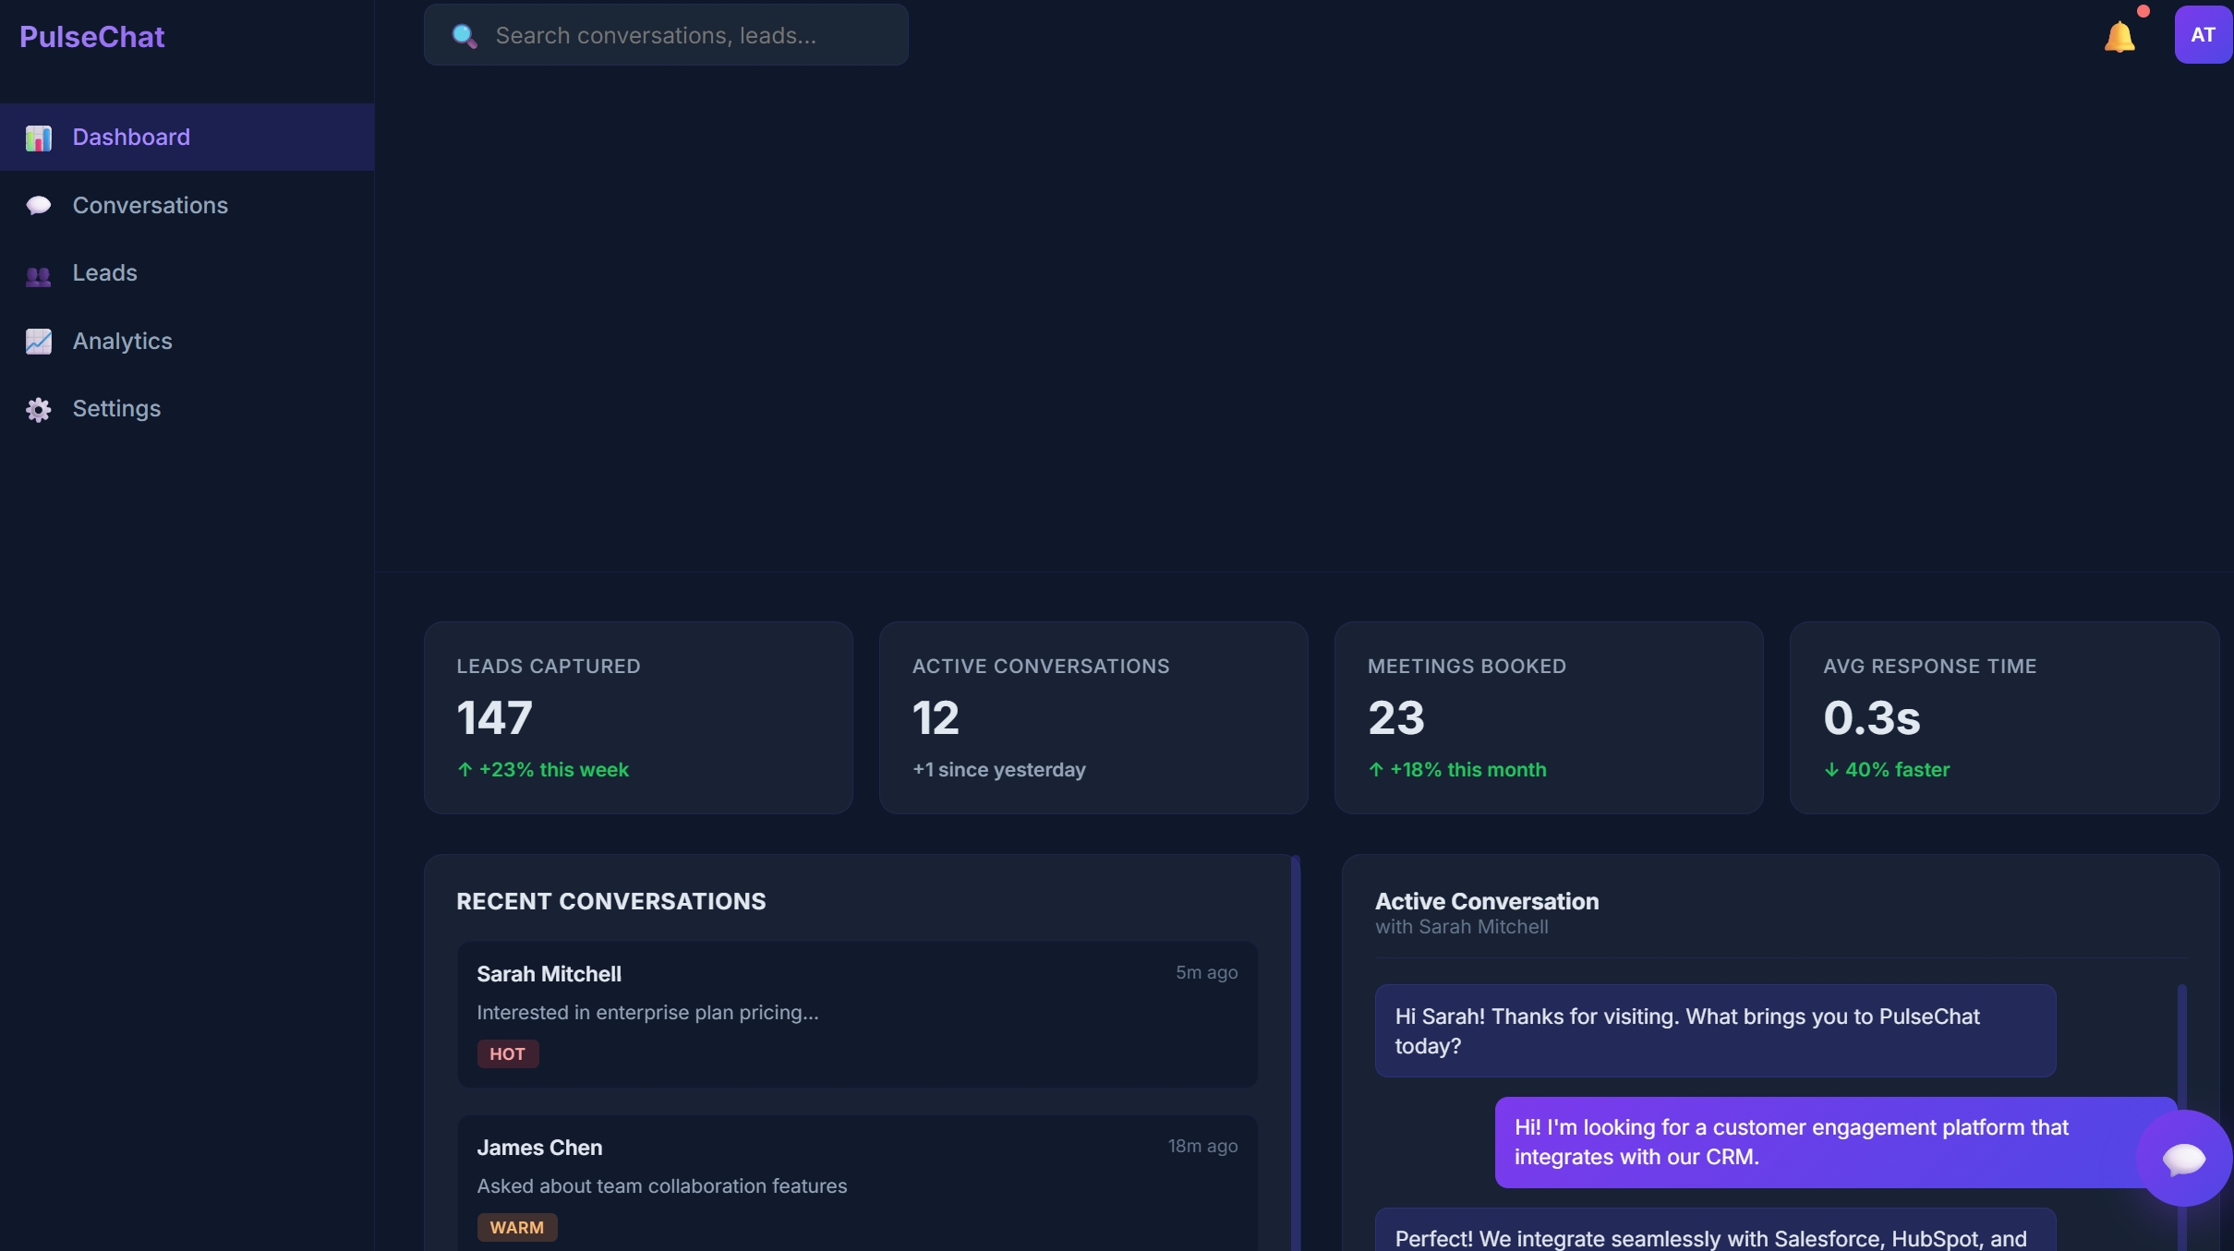Open the AT user avatar
The width and height of the screenshot is (2234, 1251).
(2203, 35)
